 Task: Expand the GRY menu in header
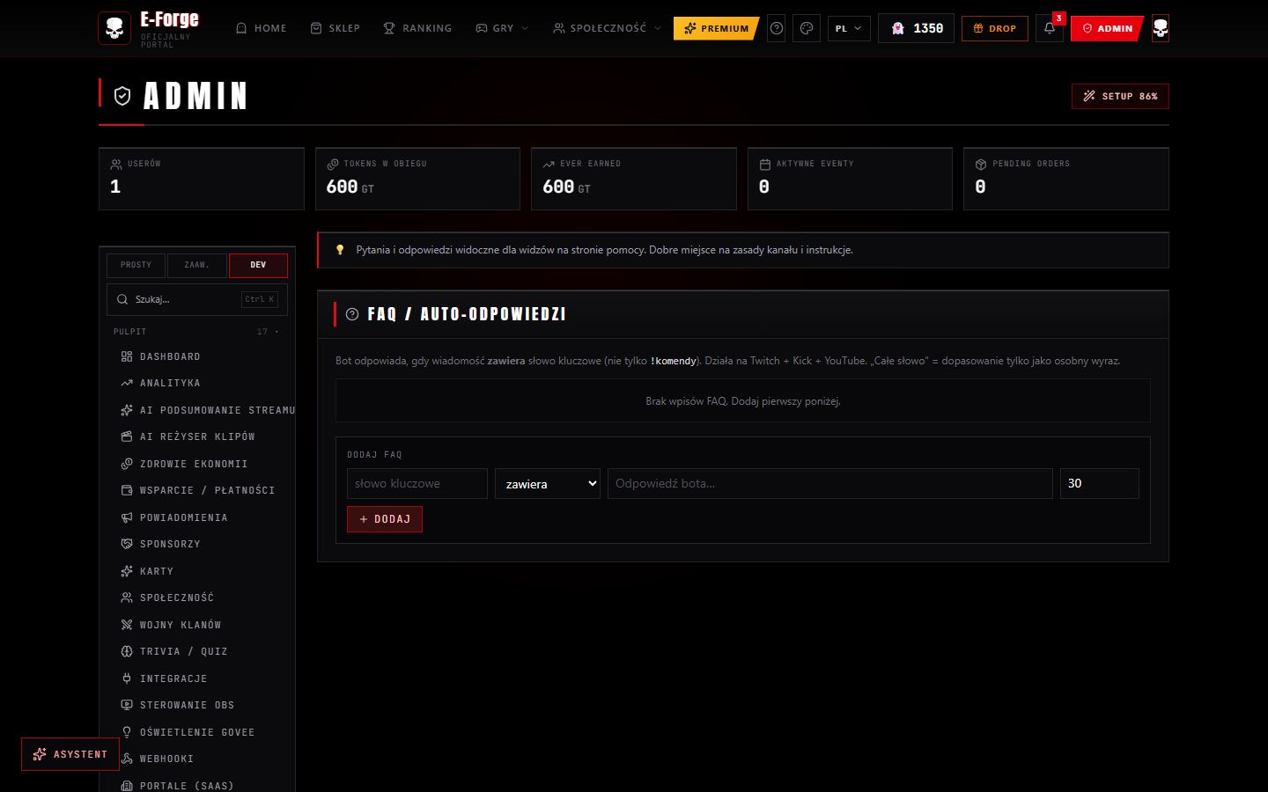pos(502,28)
